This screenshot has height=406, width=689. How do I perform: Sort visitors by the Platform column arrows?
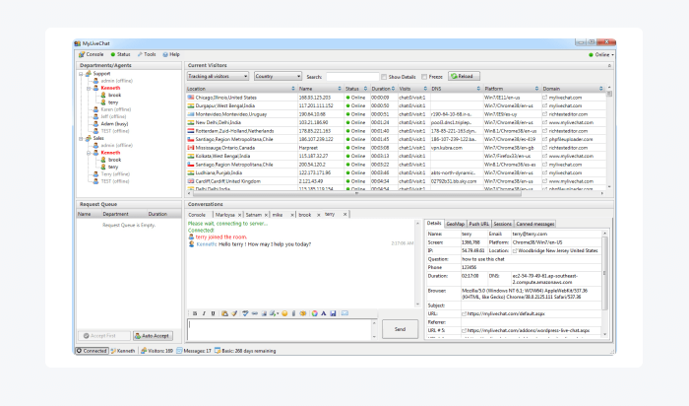[536, 89]
